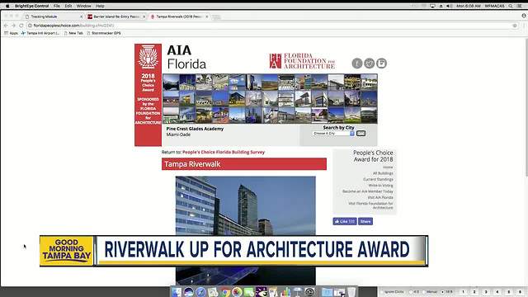Open the Edit menu
Image resolution: width=528 pixels, height=297 pixels.
68,6
